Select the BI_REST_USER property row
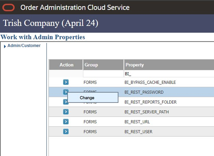214x156 pixels. (x=132, y=132)
